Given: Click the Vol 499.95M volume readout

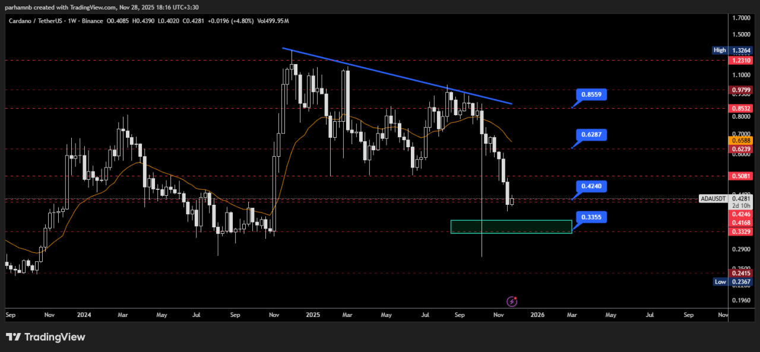Looking at the screenshot, I should pos(273,21).
